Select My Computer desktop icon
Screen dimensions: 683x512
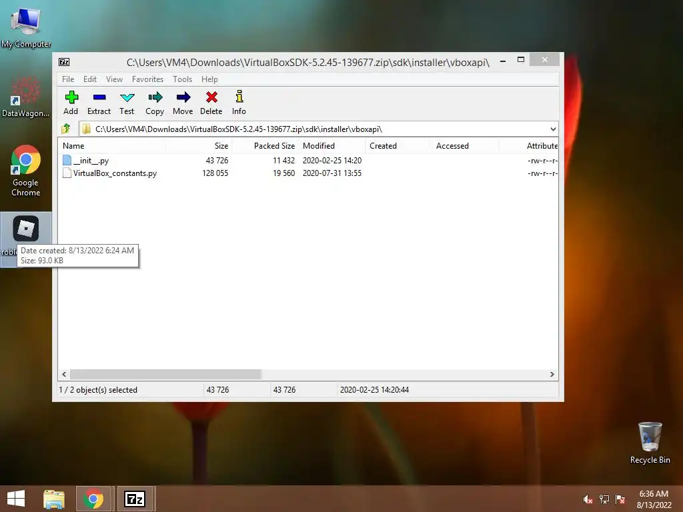[26, 27]
